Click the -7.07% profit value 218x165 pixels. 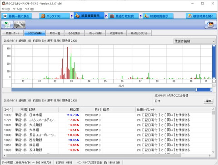pyautogui.click(x=73, y=120)
